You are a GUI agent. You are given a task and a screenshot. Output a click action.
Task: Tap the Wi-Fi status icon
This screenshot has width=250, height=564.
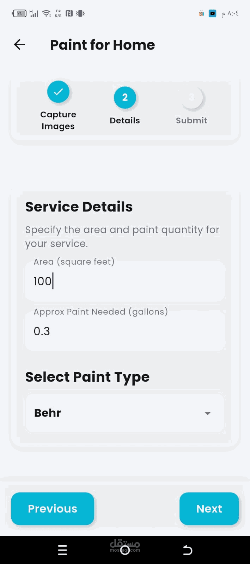coord(46,13)
